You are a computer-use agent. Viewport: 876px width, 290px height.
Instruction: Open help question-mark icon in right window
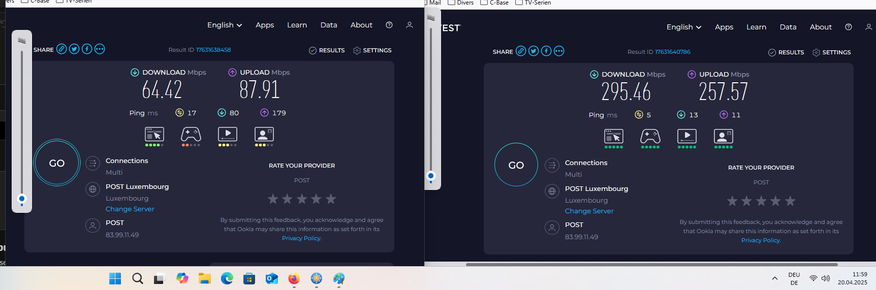[849, 27]
